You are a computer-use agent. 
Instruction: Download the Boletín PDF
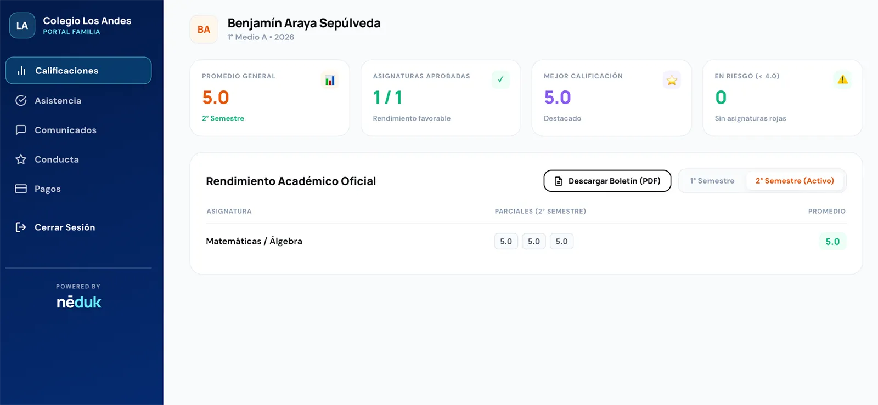[607, 181]
